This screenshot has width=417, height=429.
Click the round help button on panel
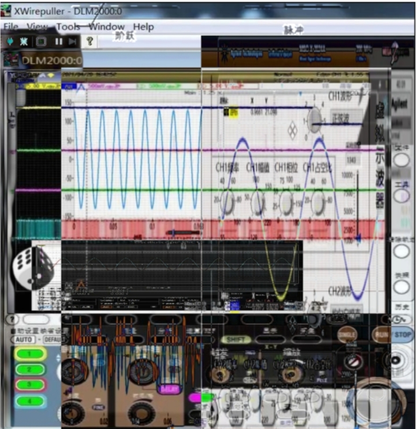(11, 320)
